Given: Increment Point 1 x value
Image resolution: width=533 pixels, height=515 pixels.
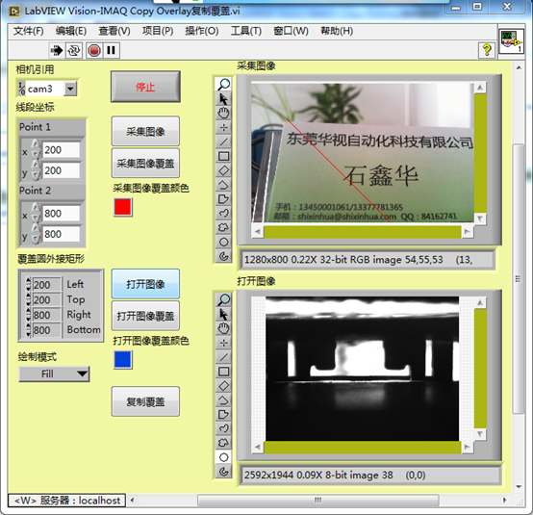Looking at the screenshot, I should pos(36,144).
